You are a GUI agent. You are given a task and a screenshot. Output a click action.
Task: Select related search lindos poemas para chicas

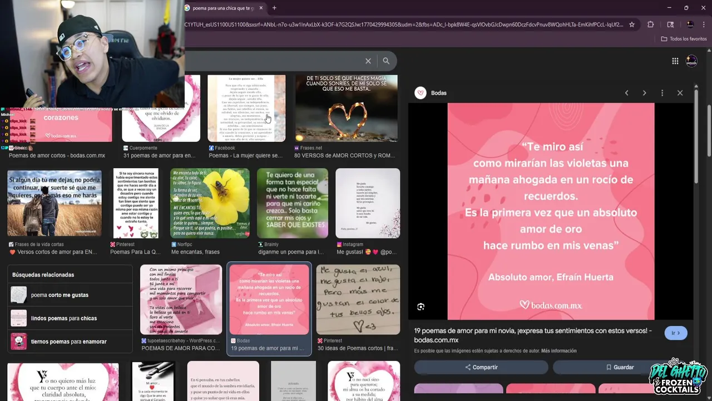point(70,319)
